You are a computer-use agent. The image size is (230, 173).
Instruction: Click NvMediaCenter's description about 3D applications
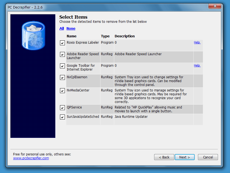click(x=151, y=96)
